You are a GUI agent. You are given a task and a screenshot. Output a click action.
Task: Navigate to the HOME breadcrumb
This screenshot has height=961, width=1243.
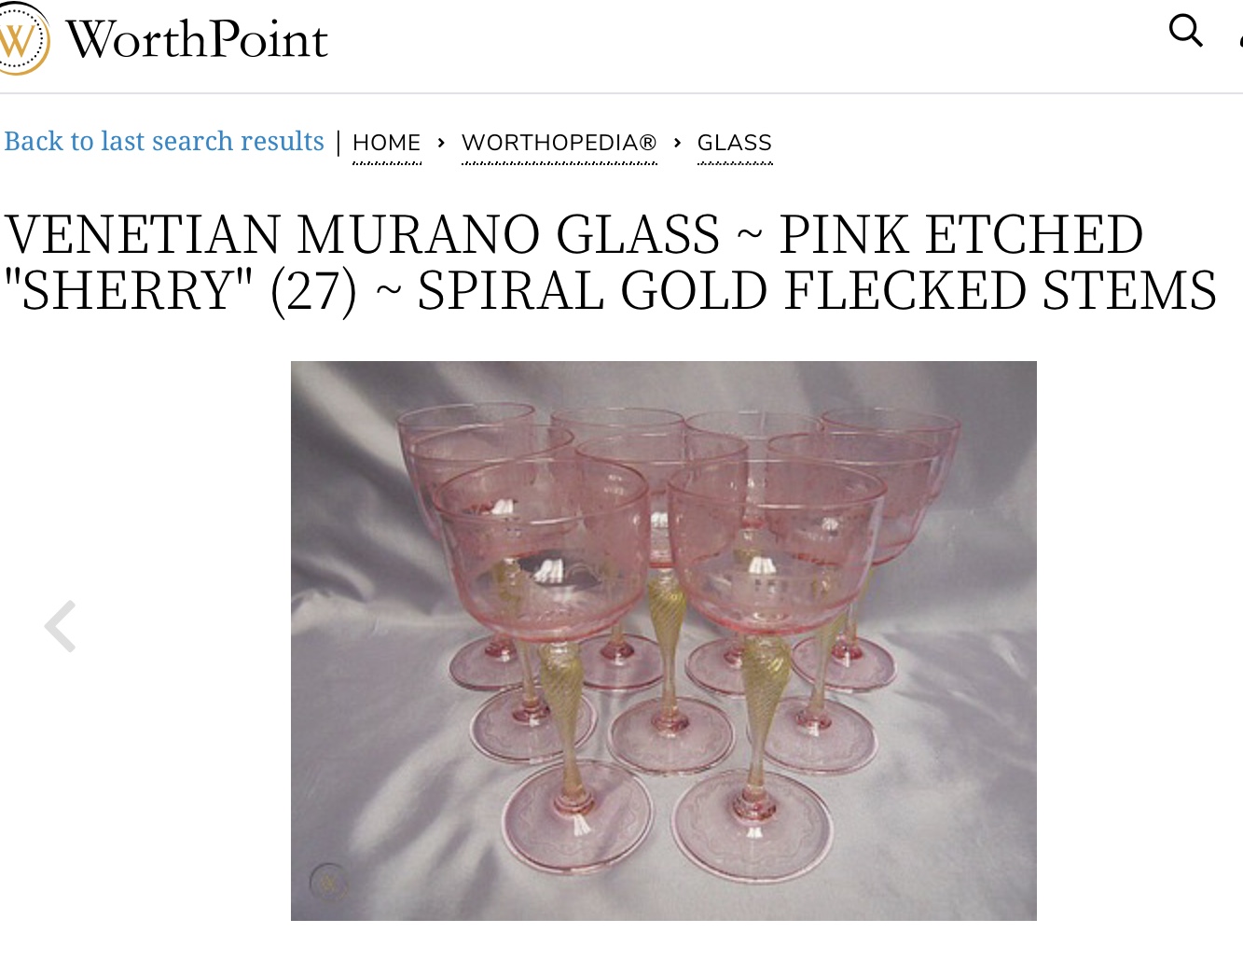pyautogui.click(x=386, y=143)
